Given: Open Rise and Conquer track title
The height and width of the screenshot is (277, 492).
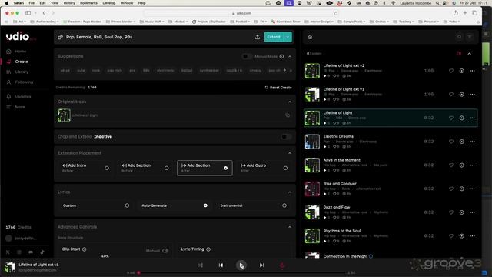Looking at the screenshot, I should (340, 183).
